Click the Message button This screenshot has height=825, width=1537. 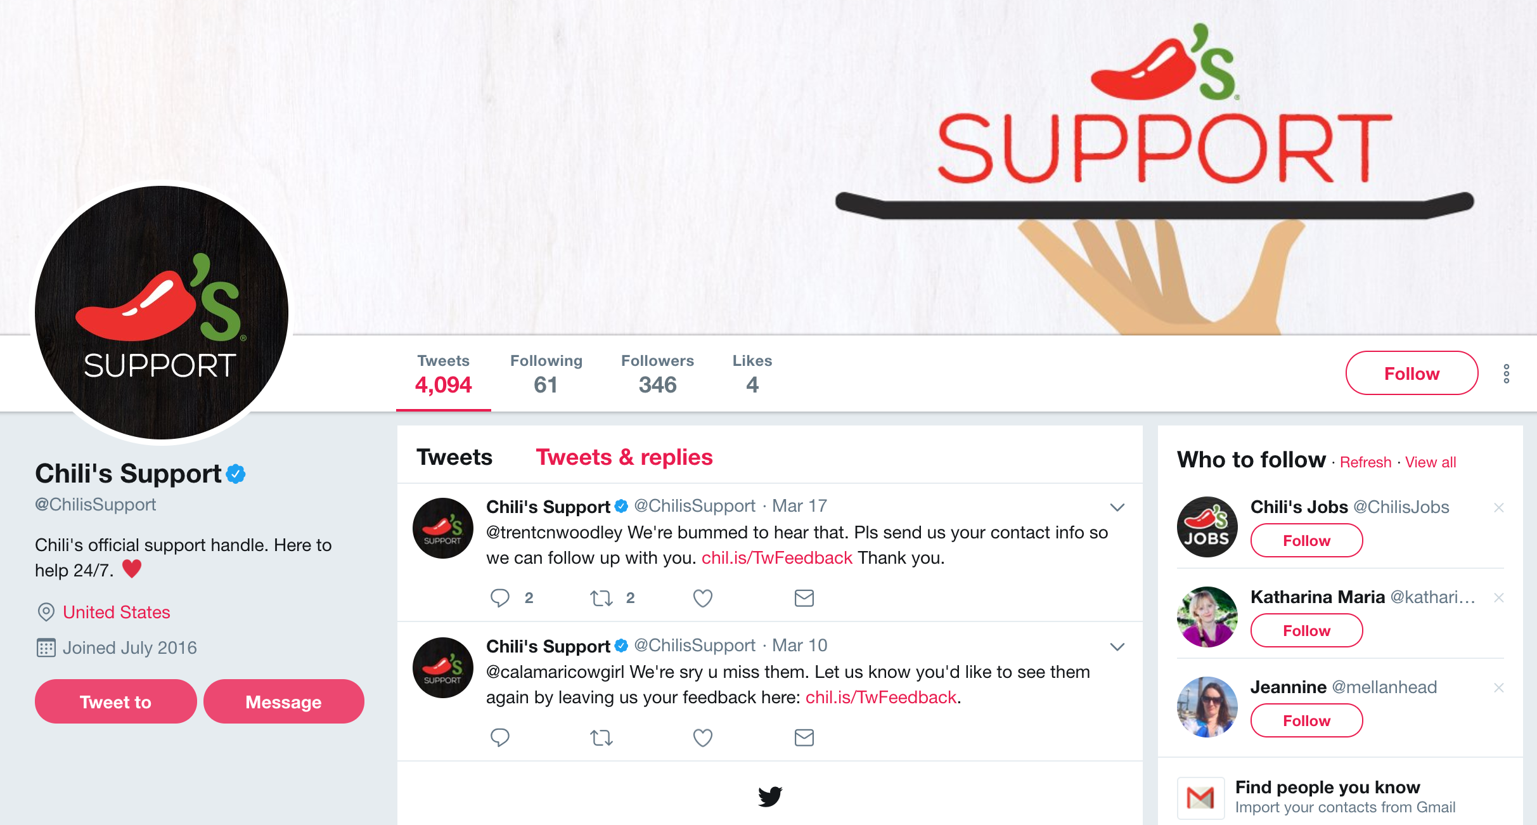click(x=283, y=701)
